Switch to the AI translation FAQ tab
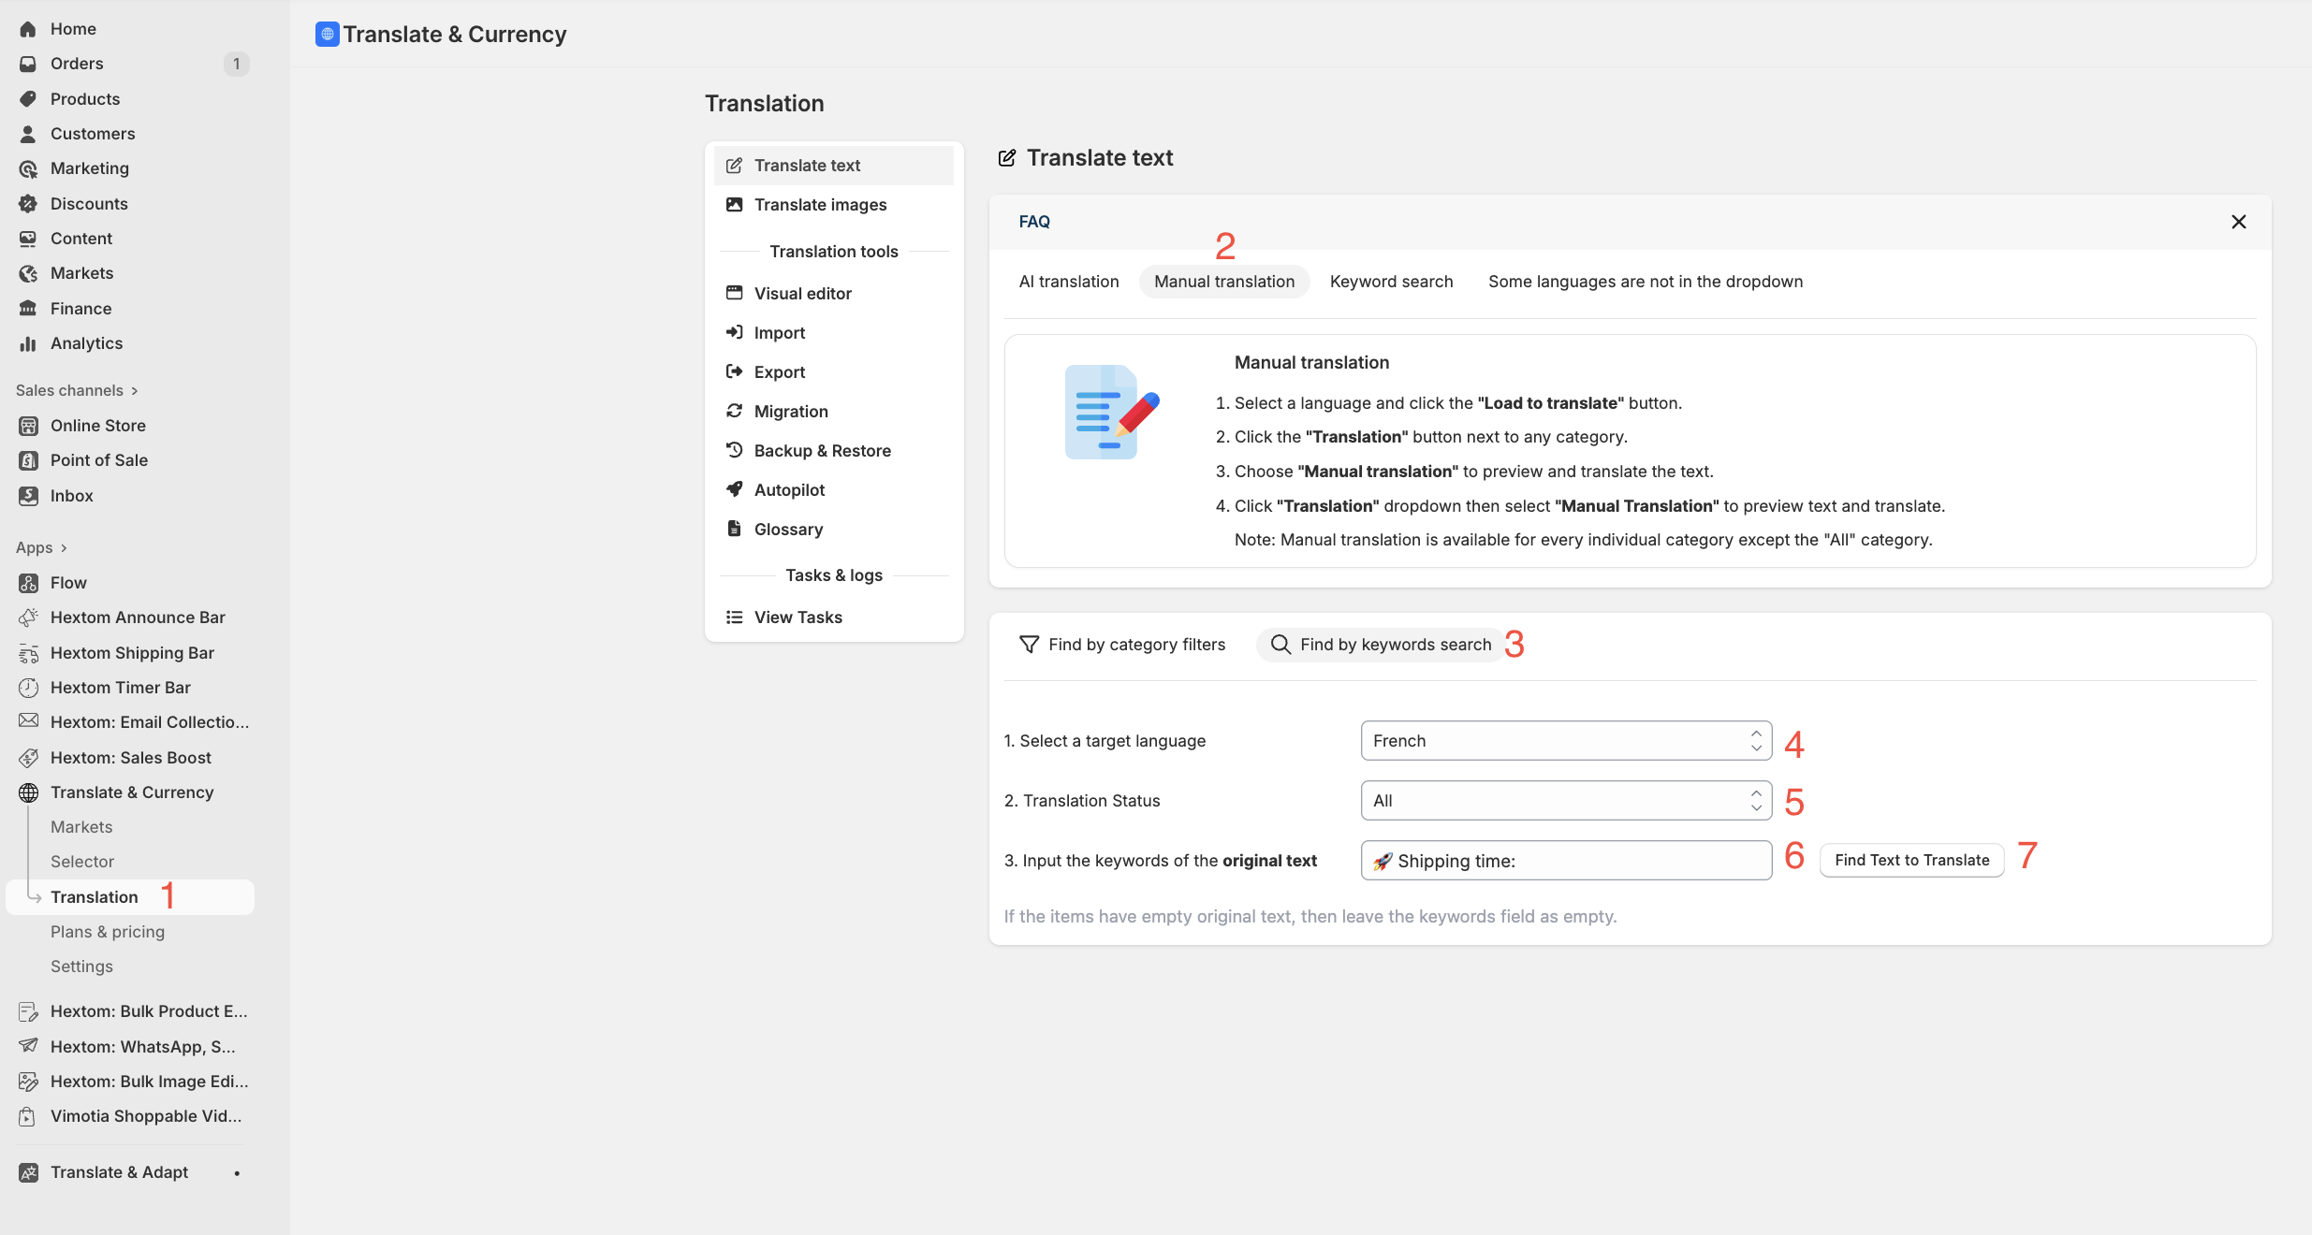Screen dimensions: 2312x1235 coord(1068,282)
